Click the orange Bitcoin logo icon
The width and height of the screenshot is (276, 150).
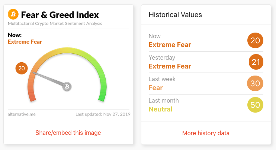(13, 14)
